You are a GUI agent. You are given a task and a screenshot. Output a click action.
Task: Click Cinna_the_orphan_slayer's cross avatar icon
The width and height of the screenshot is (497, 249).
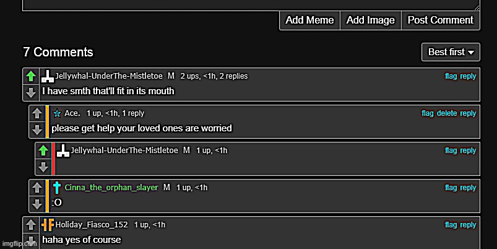pos(57,188)
